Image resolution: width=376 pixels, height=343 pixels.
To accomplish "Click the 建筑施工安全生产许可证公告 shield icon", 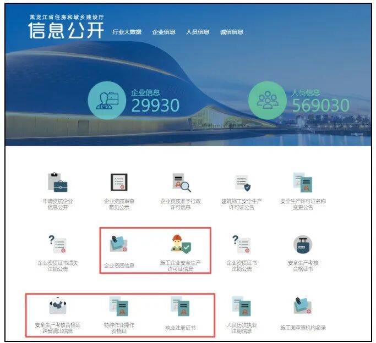I will pos(242,182).
